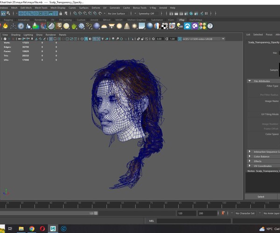Click the V-Ray dome camera shelf icon
Screen dimensions: 280x233
coord(21,26)
